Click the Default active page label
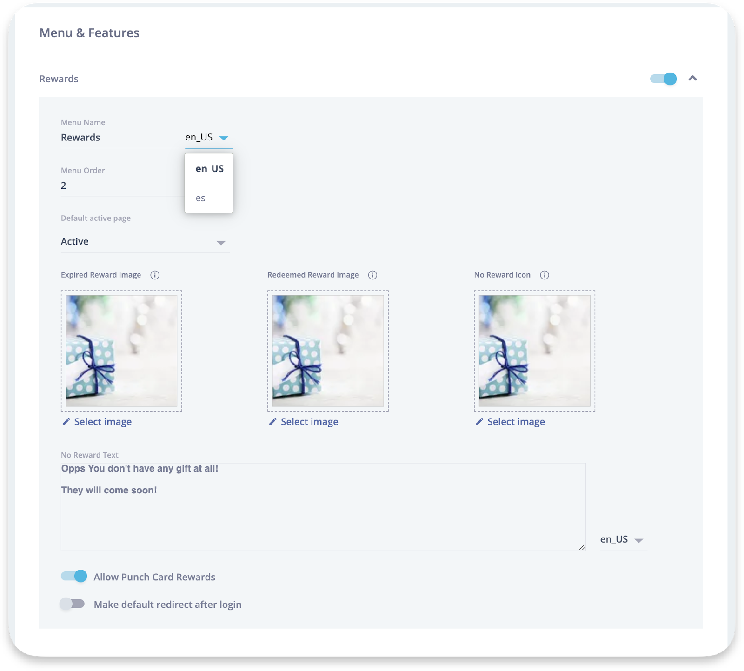The image size is (744, 671). coord(96,218)
